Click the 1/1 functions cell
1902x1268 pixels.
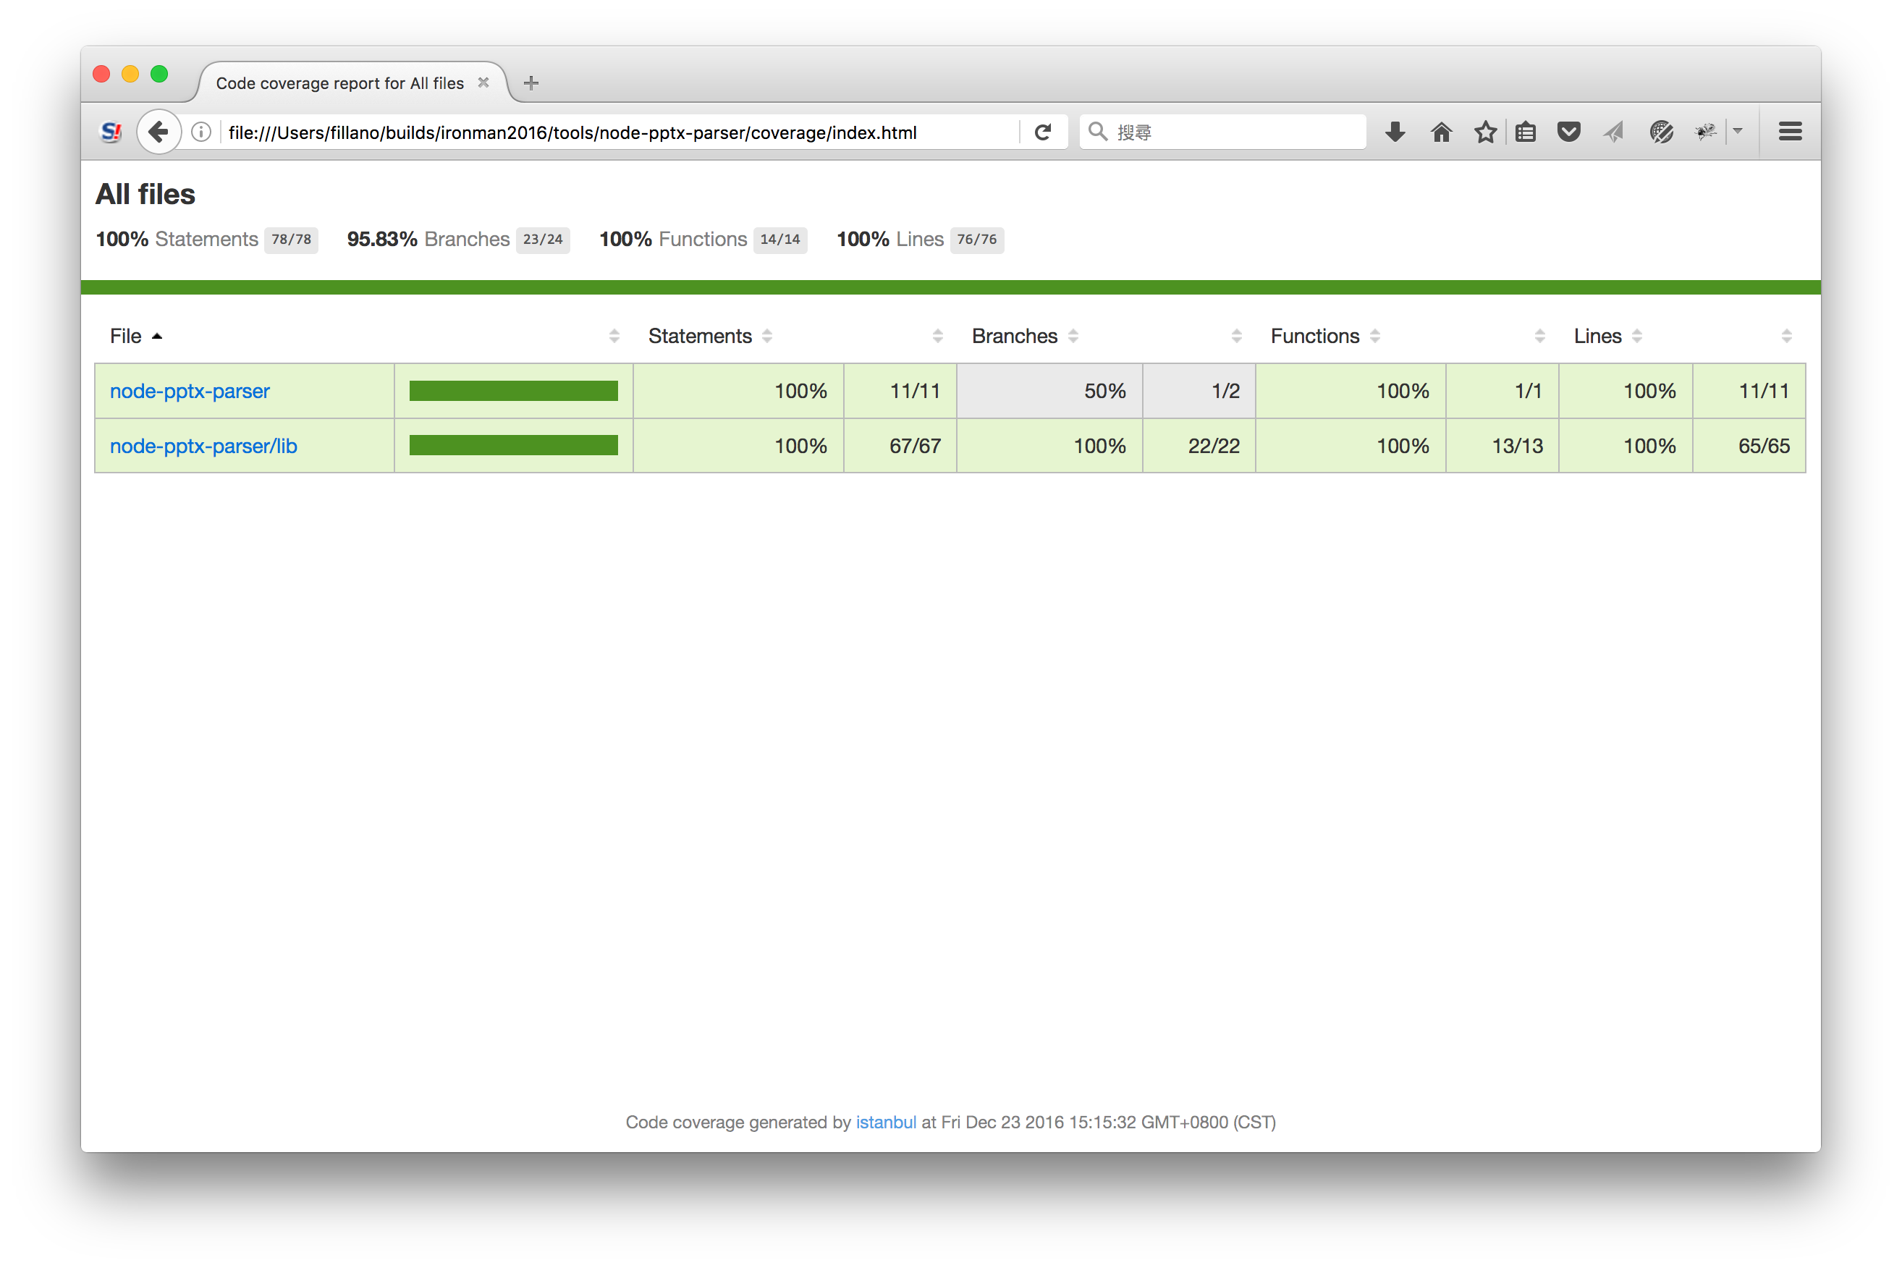[1502, 391]
